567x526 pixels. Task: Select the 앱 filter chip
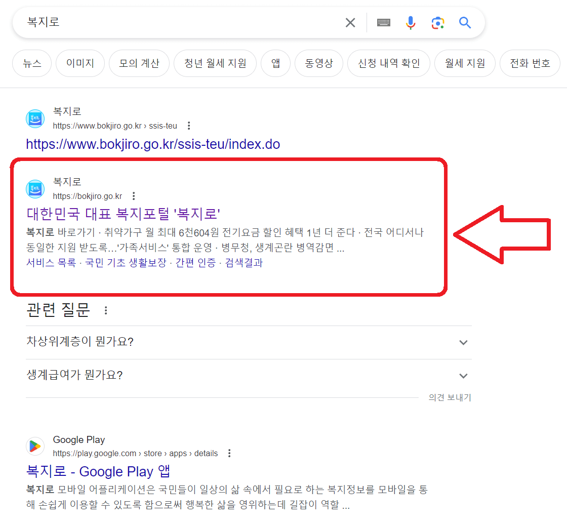click(275, 63)
